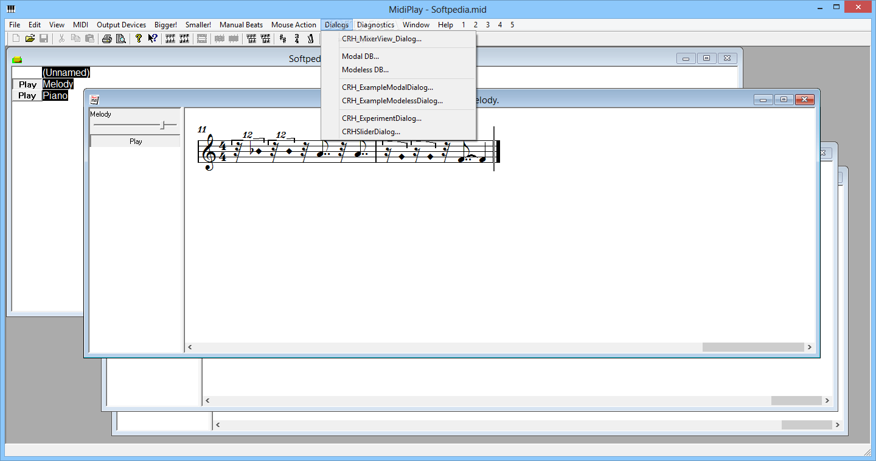Minimize the Softpedia track list window
This screenshot has width=876, height=461.
(686, 58)
